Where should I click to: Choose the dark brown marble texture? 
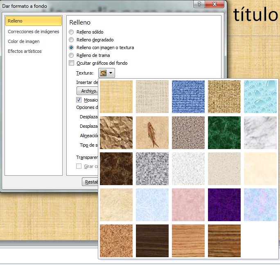point(116,169)
